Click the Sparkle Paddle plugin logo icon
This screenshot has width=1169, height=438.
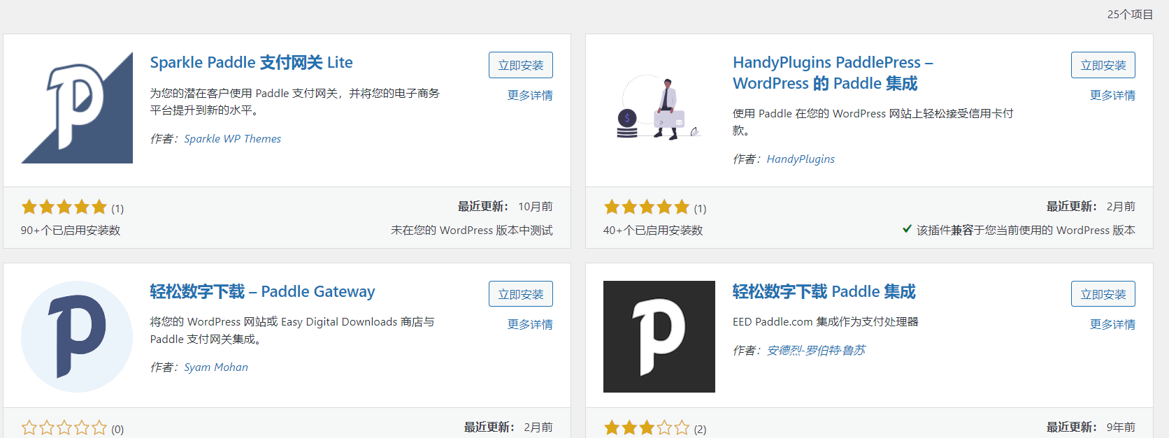(77, 108)
